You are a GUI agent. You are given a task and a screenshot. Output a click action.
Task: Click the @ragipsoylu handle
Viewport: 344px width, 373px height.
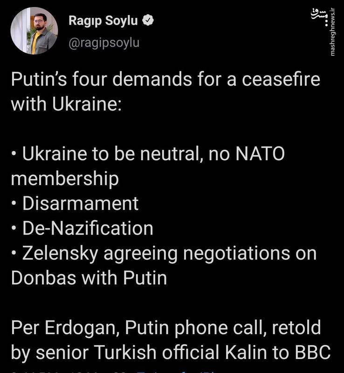104,43
